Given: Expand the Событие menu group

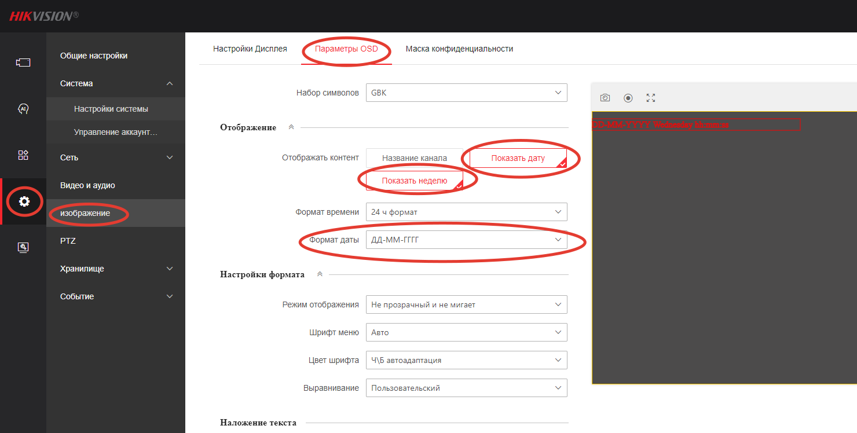Looking at the screenshot, I should [116, 296].
